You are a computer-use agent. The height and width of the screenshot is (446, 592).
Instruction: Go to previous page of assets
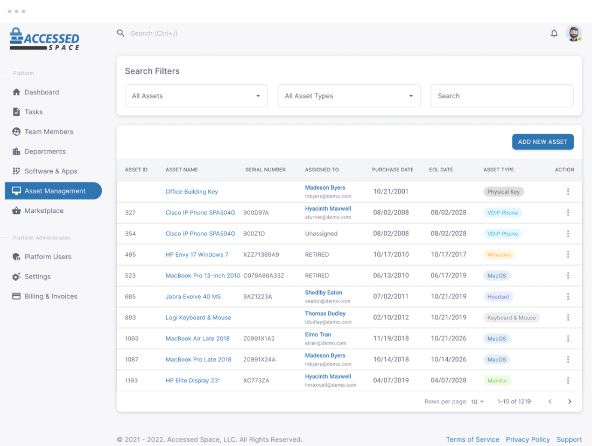click(550, 401)
